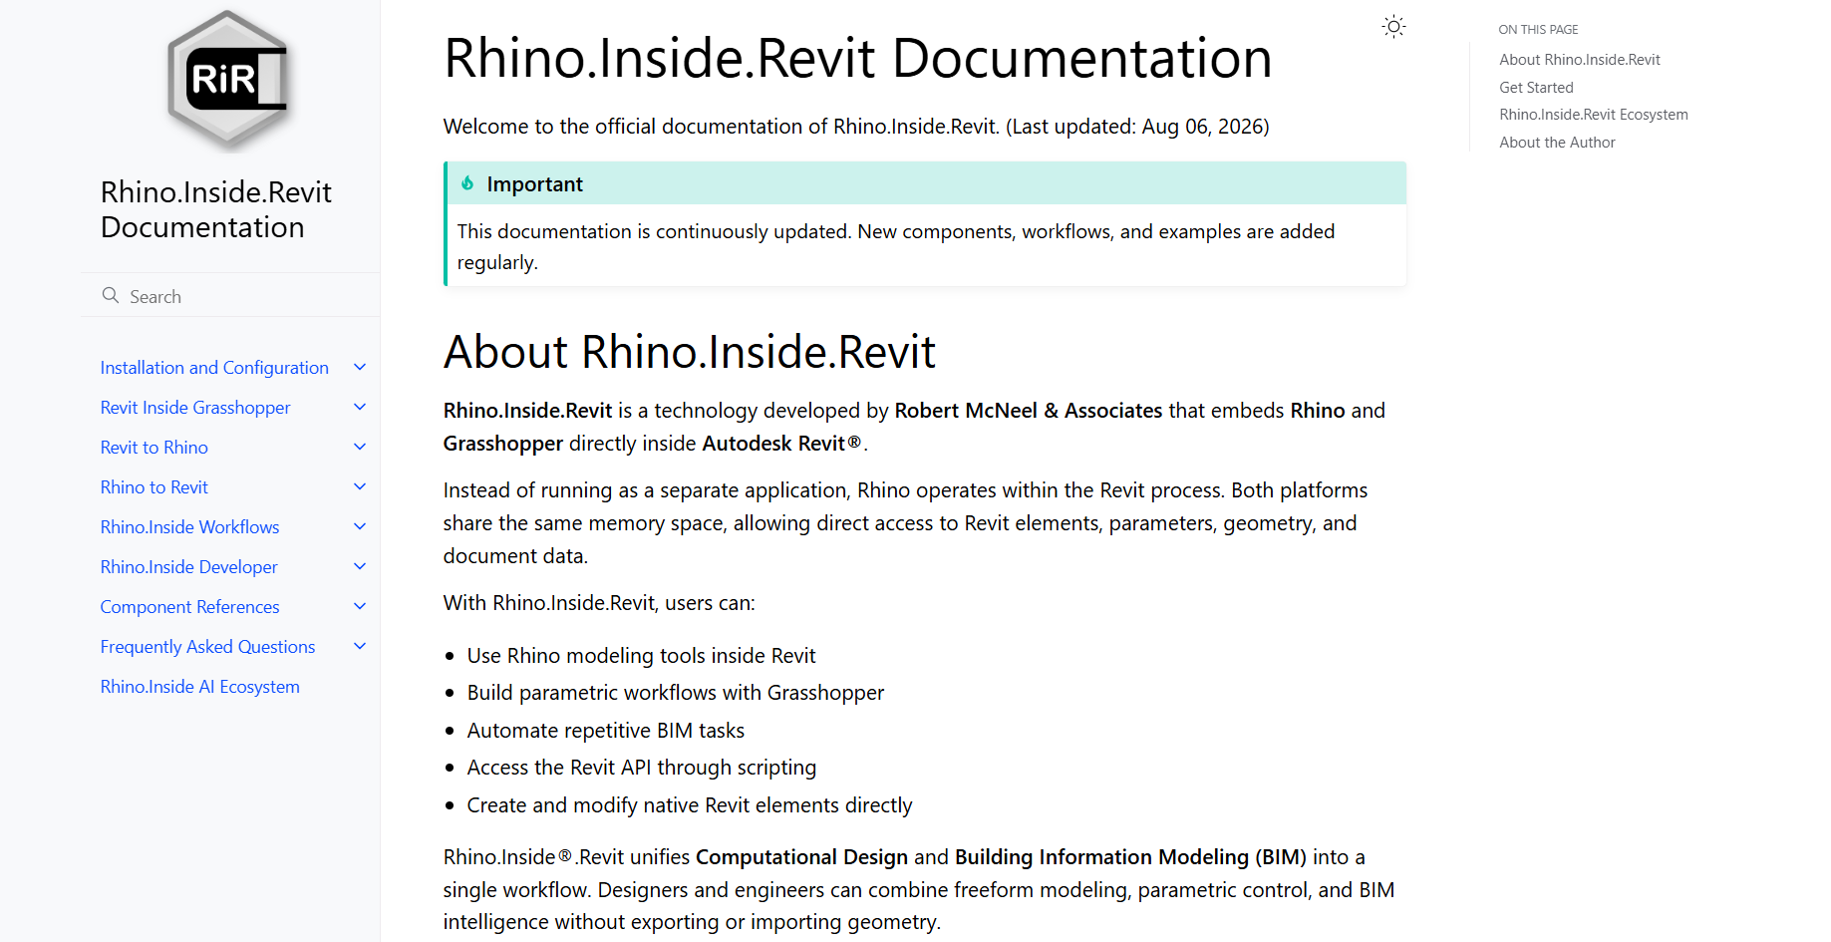
Task: Expand Frequently Asked Questions chevron
Action: (360, 647)
